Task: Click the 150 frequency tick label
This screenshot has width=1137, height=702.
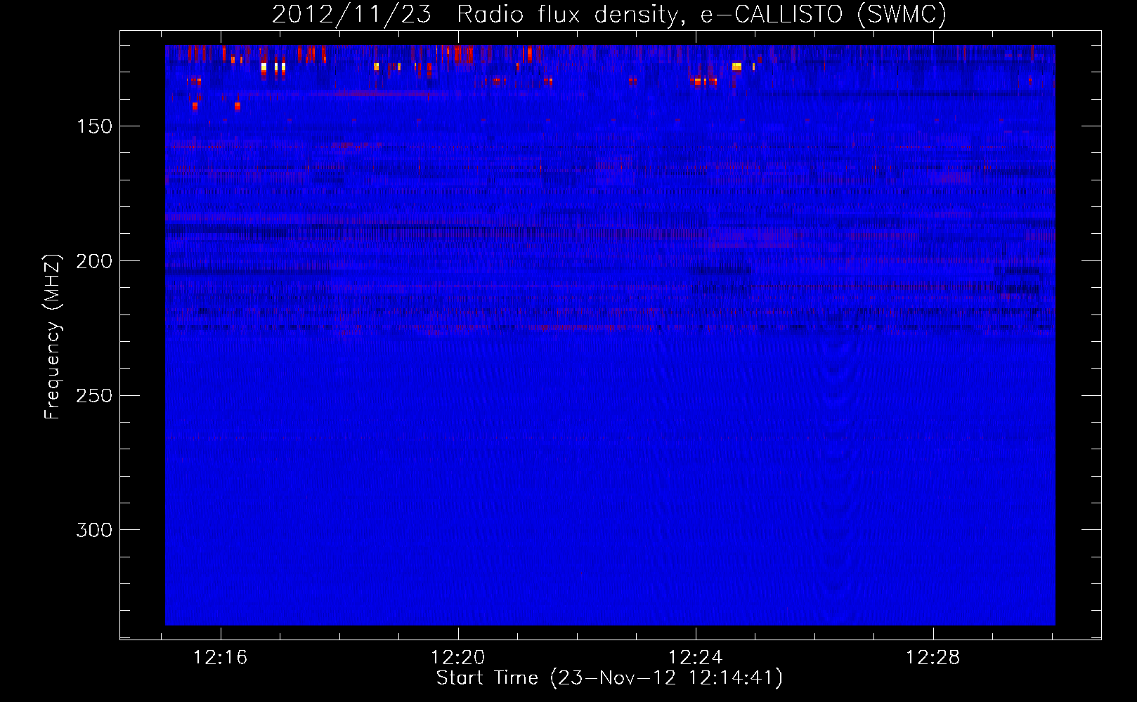Action: 94,126
